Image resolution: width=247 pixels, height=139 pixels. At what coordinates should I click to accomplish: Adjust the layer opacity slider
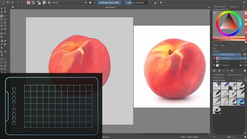pos(227,54)
